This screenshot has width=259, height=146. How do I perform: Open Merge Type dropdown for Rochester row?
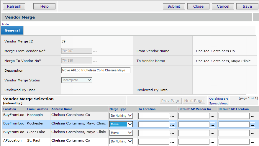tap(121, 124)
